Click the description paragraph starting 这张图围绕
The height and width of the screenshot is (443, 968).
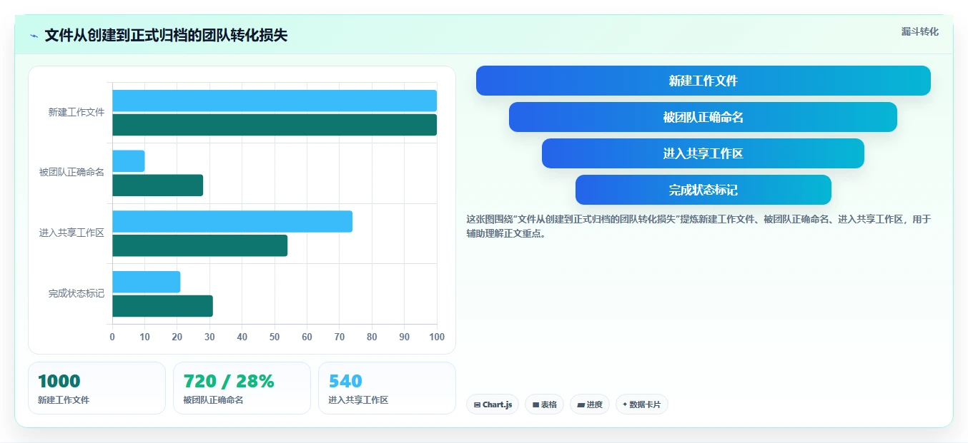click(698, 226)
